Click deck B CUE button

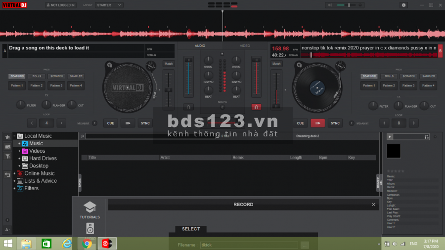[x=300, y=124]
